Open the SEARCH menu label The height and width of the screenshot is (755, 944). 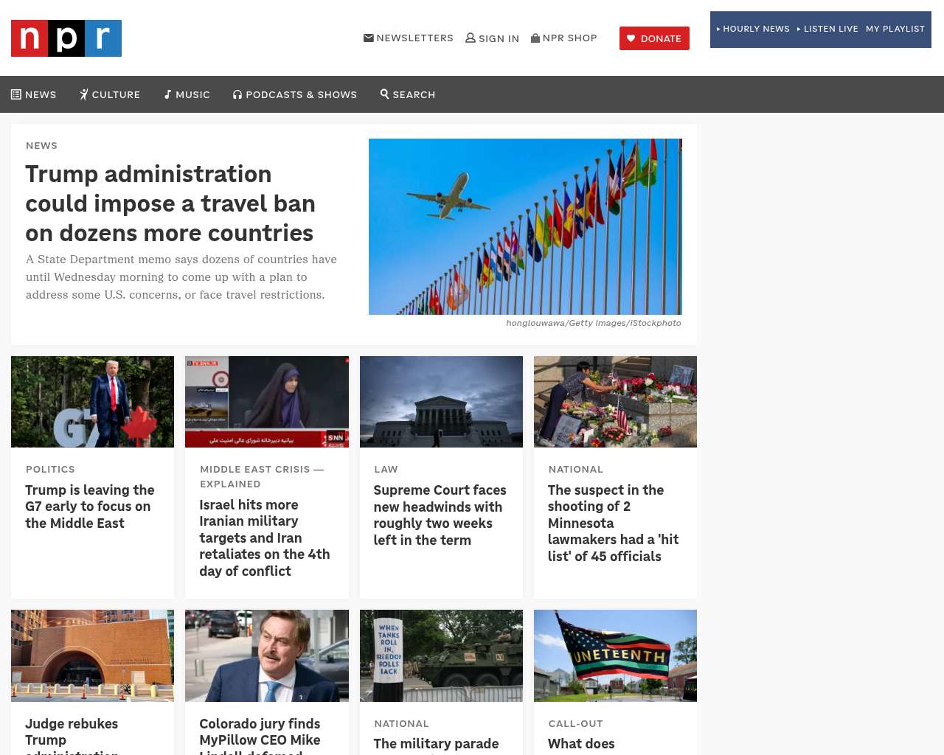414,94
